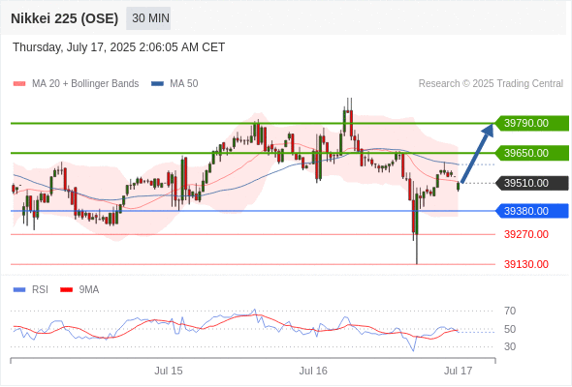This screenshot has width=572, height=387.
Task: Click the 39270.00 support level label
Action: tap(526, 234)
